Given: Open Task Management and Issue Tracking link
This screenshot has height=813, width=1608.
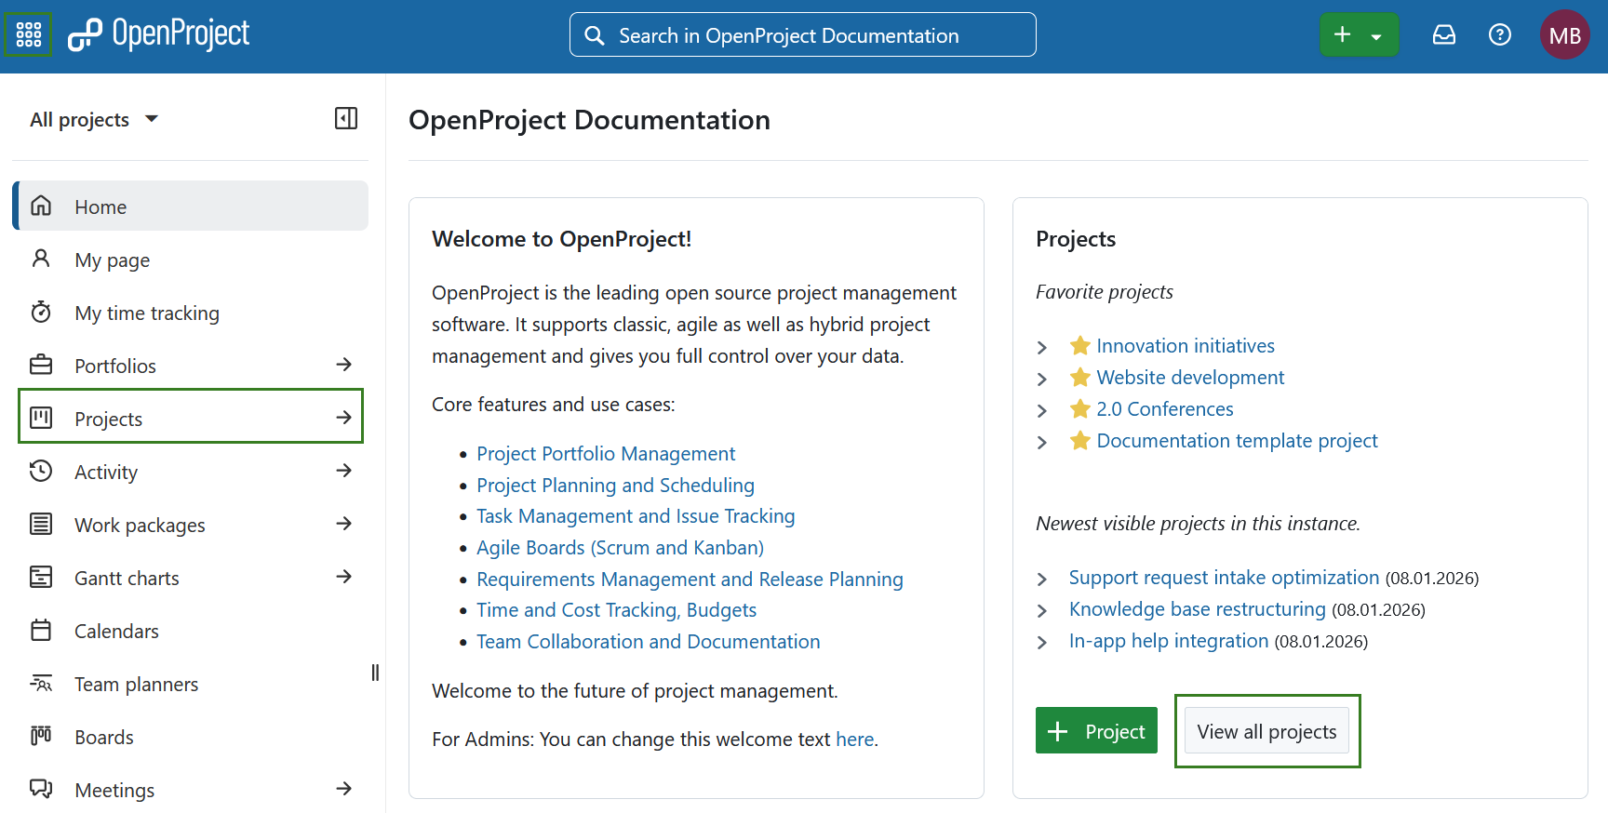Looking at the screenshot, I should (x=636, y=515).
